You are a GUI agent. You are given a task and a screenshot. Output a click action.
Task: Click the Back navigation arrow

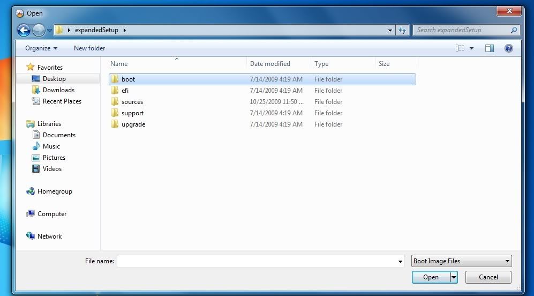click(24, 30)
